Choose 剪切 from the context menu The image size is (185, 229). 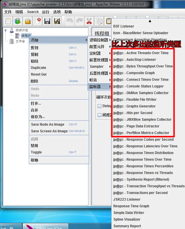click(x=59, y=48)
